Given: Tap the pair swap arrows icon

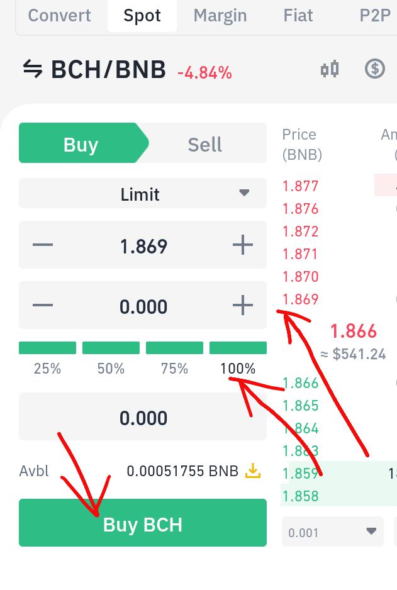Looking at the screenshot, I should (33, 69).
